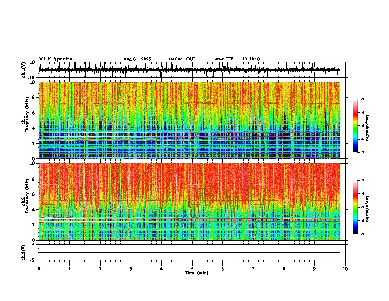The height and width of the screenshot is (301, 389).
Task: Click the "VLF Spectra" plot title
Action: point(56,59)
